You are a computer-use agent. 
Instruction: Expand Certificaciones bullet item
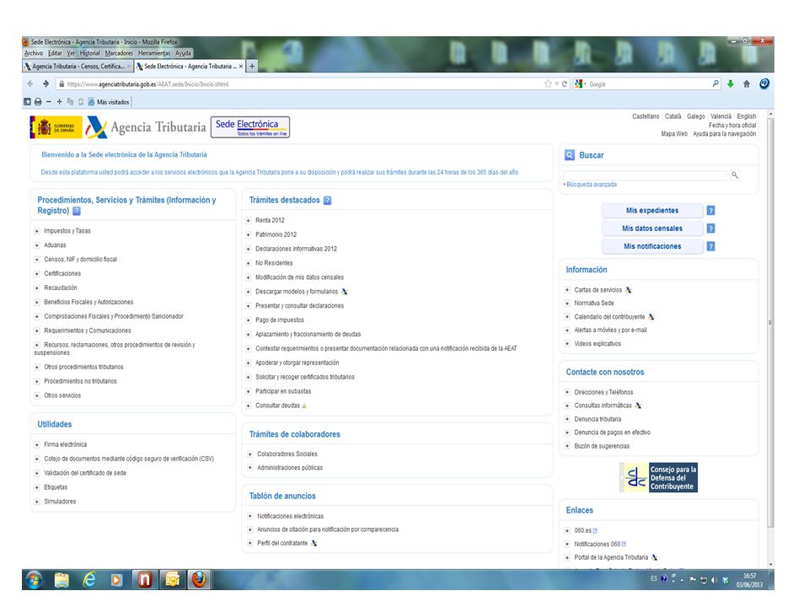[x=36, y=273]
